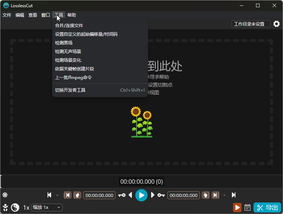Set cut start with the left hand-pointer icon
283x214 pixels.
(77, 195)
